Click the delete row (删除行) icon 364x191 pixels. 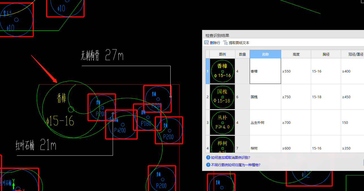206,43
